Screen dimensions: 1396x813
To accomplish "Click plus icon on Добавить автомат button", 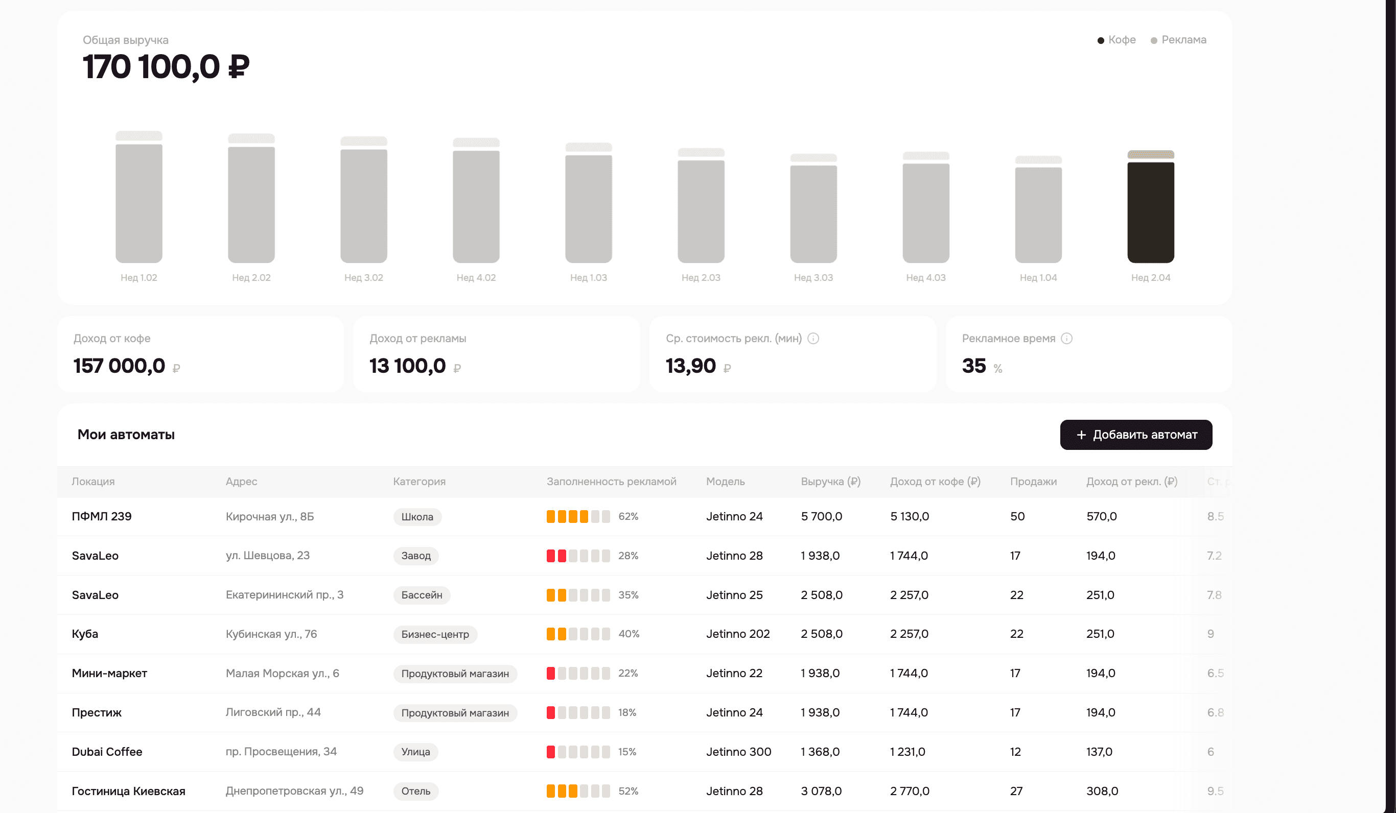I will point(1081,435).
